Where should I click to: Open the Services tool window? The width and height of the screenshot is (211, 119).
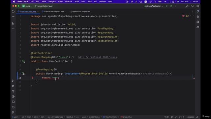(x=13, y=97)
